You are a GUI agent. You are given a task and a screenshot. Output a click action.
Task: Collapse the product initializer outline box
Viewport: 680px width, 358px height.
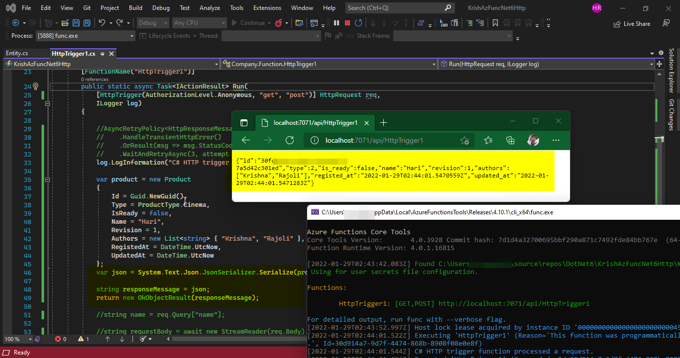[47, 179]
